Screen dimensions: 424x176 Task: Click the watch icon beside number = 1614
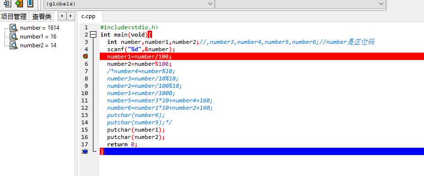pos(14,28)
